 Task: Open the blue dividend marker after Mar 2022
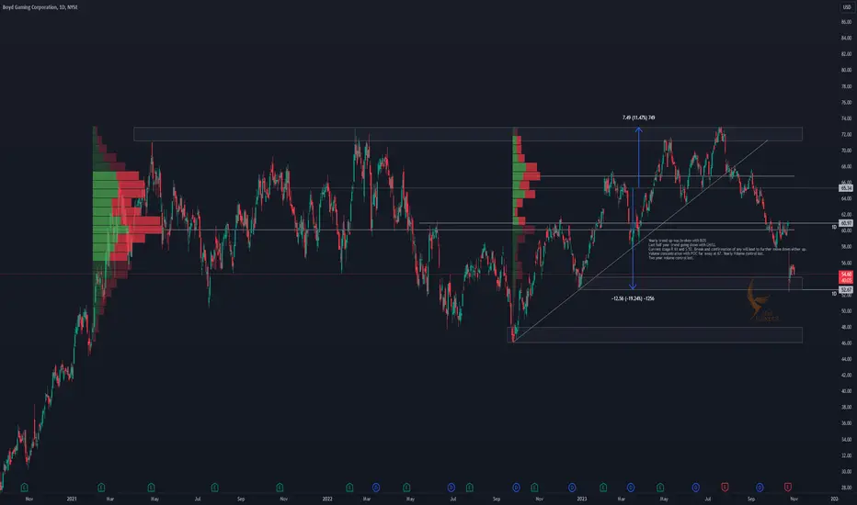click(x=376, y=487)
